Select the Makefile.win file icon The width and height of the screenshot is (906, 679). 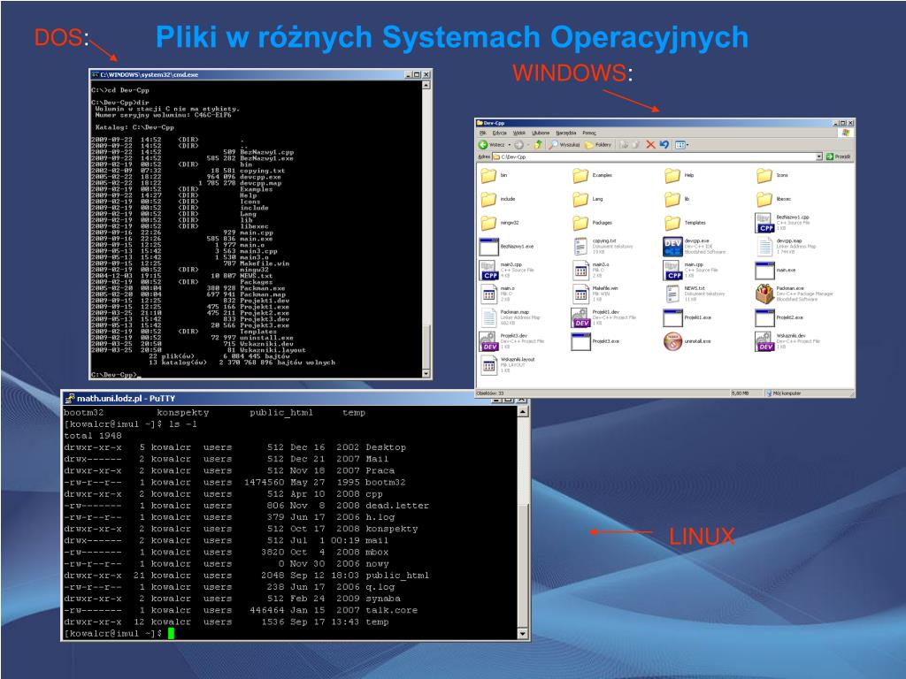[580, 294]
